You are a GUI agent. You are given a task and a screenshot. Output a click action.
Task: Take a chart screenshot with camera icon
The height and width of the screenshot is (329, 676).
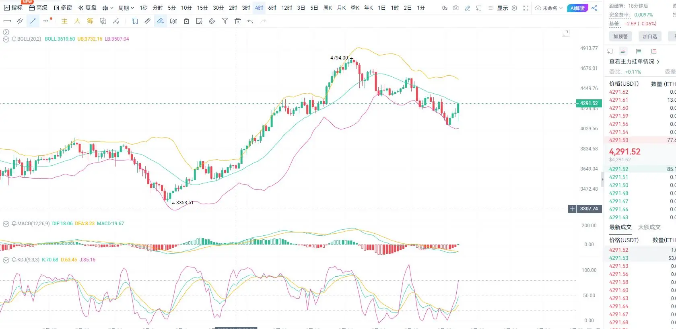click(455, 8)
